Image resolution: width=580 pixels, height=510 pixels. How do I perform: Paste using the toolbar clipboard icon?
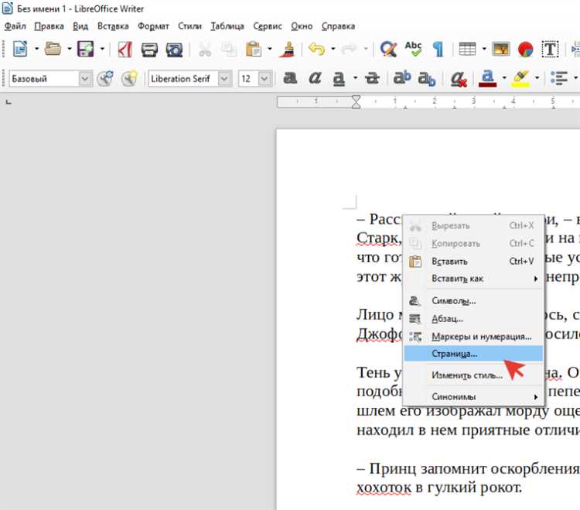tap(254, 50)
